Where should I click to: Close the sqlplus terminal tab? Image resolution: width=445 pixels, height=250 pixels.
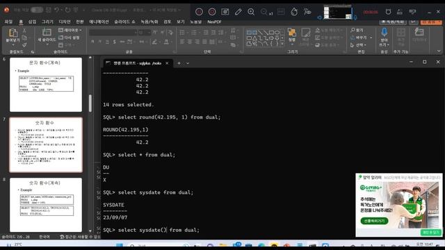tap(167, 63)
